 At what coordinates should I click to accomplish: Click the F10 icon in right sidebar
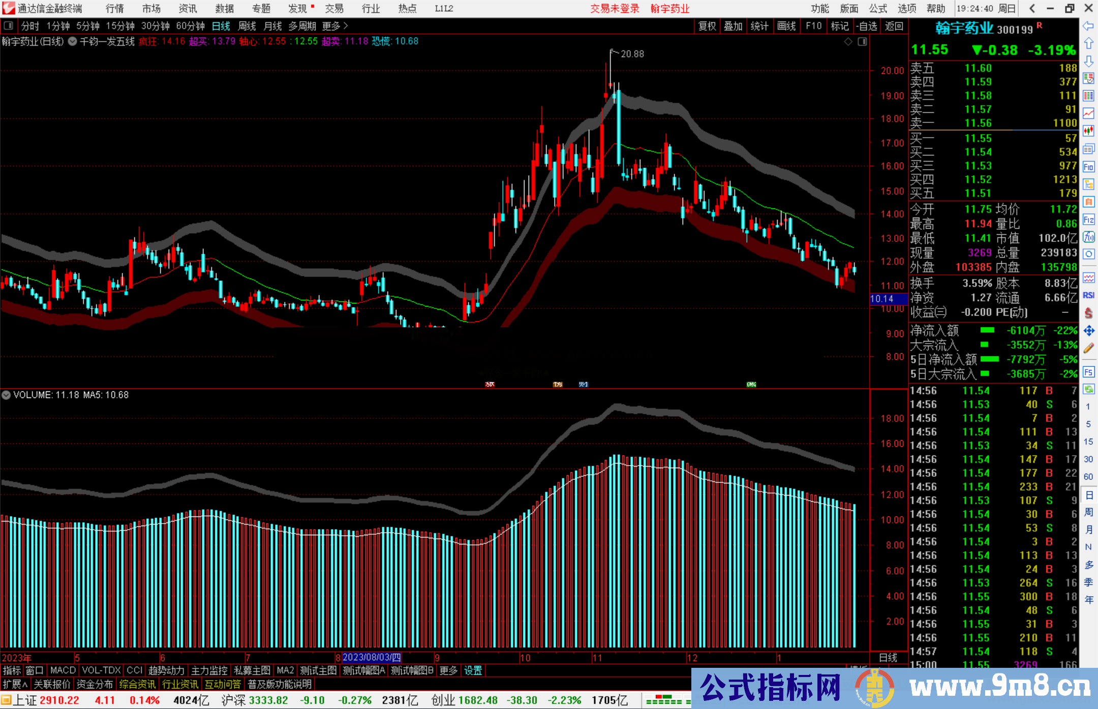[1088, 167]
